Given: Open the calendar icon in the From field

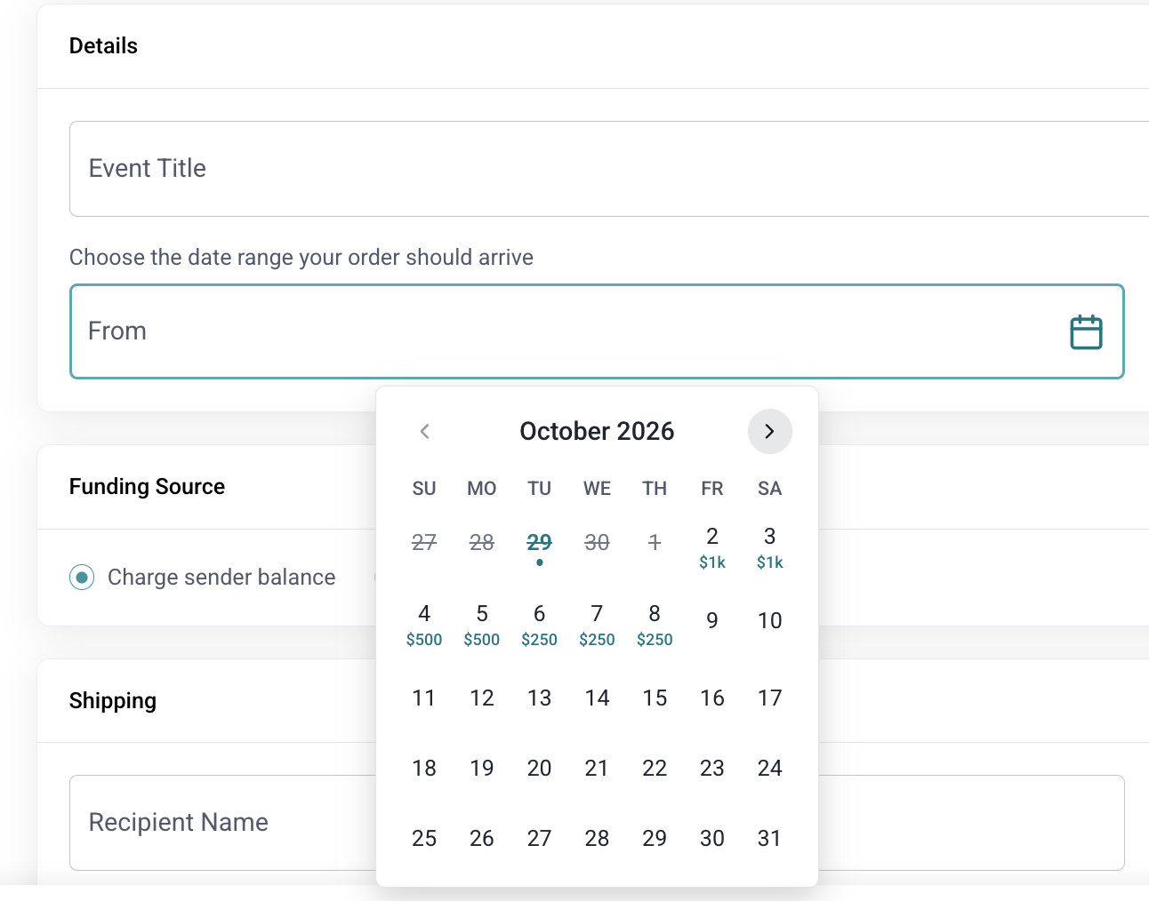Looking at the screenshot, I should tap(1086, 332).
